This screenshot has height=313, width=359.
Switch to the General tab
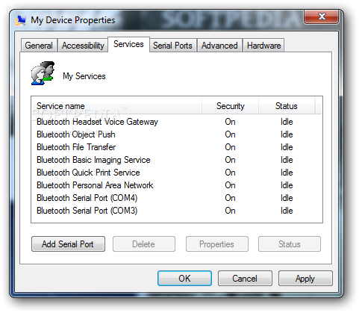coord(39,46)
